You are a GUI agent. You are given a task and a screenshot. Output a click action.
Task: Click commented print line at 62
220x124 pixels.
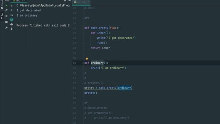click(107, 118)
